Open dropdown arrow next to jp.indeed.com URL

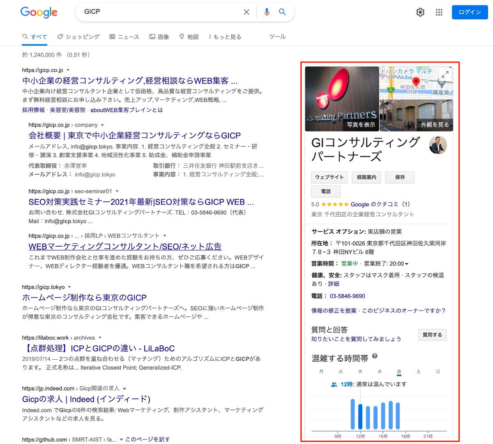(124, 388)
